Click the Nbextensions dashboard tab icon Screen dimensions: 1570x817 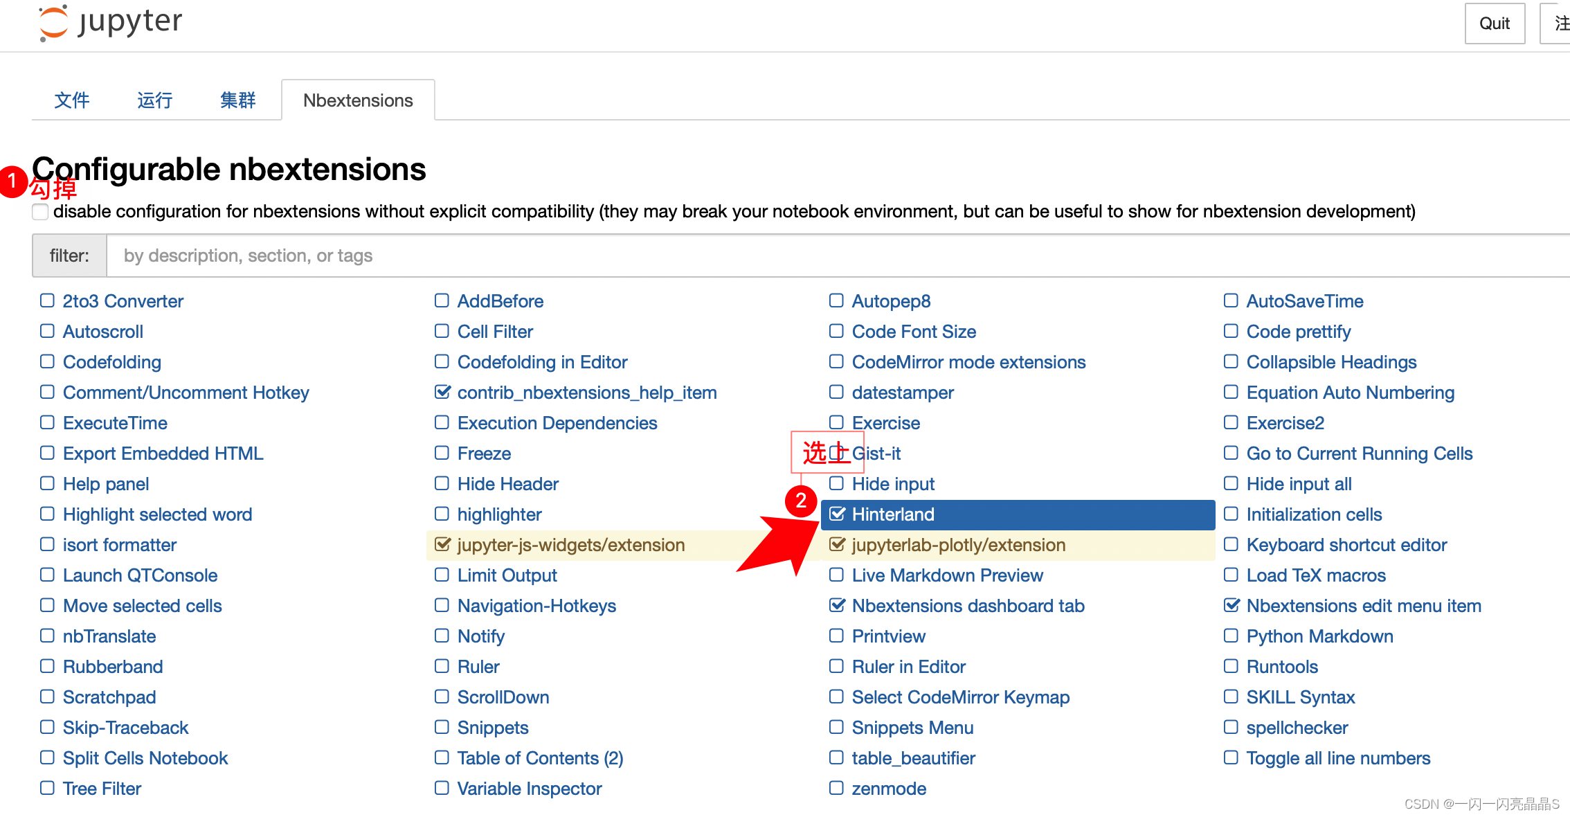[837, 607]
